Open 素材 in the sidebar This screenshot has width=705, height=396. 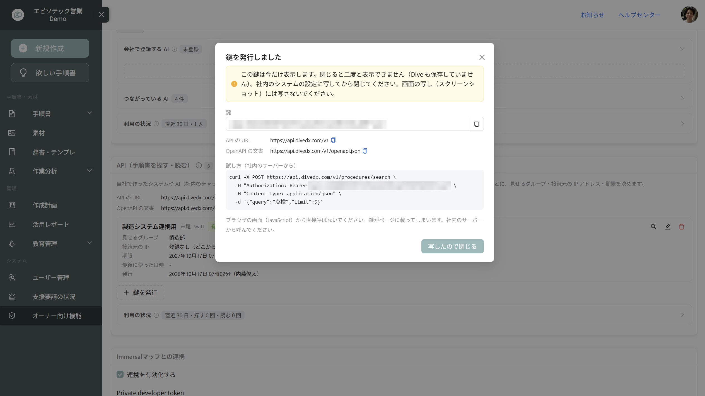(x=38, y=133)
